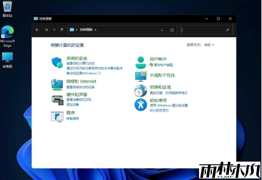Expand the address bar dropdown arrow
The width and height of the screenshot is (262, 180).
tap(162, 30)
